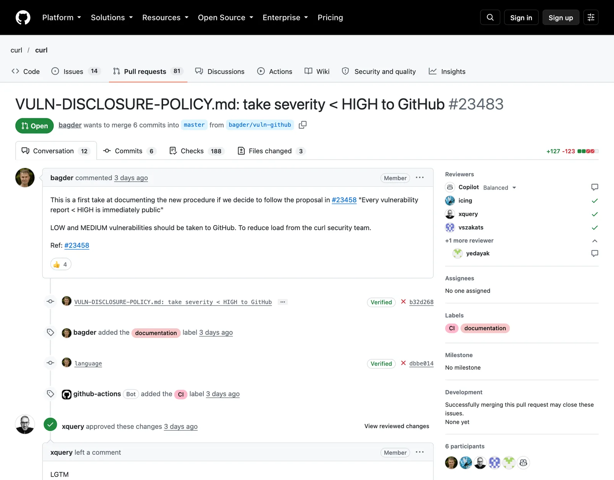
Task: Click Copilot avatar icon in Reviewers
Action: point(450,187)
